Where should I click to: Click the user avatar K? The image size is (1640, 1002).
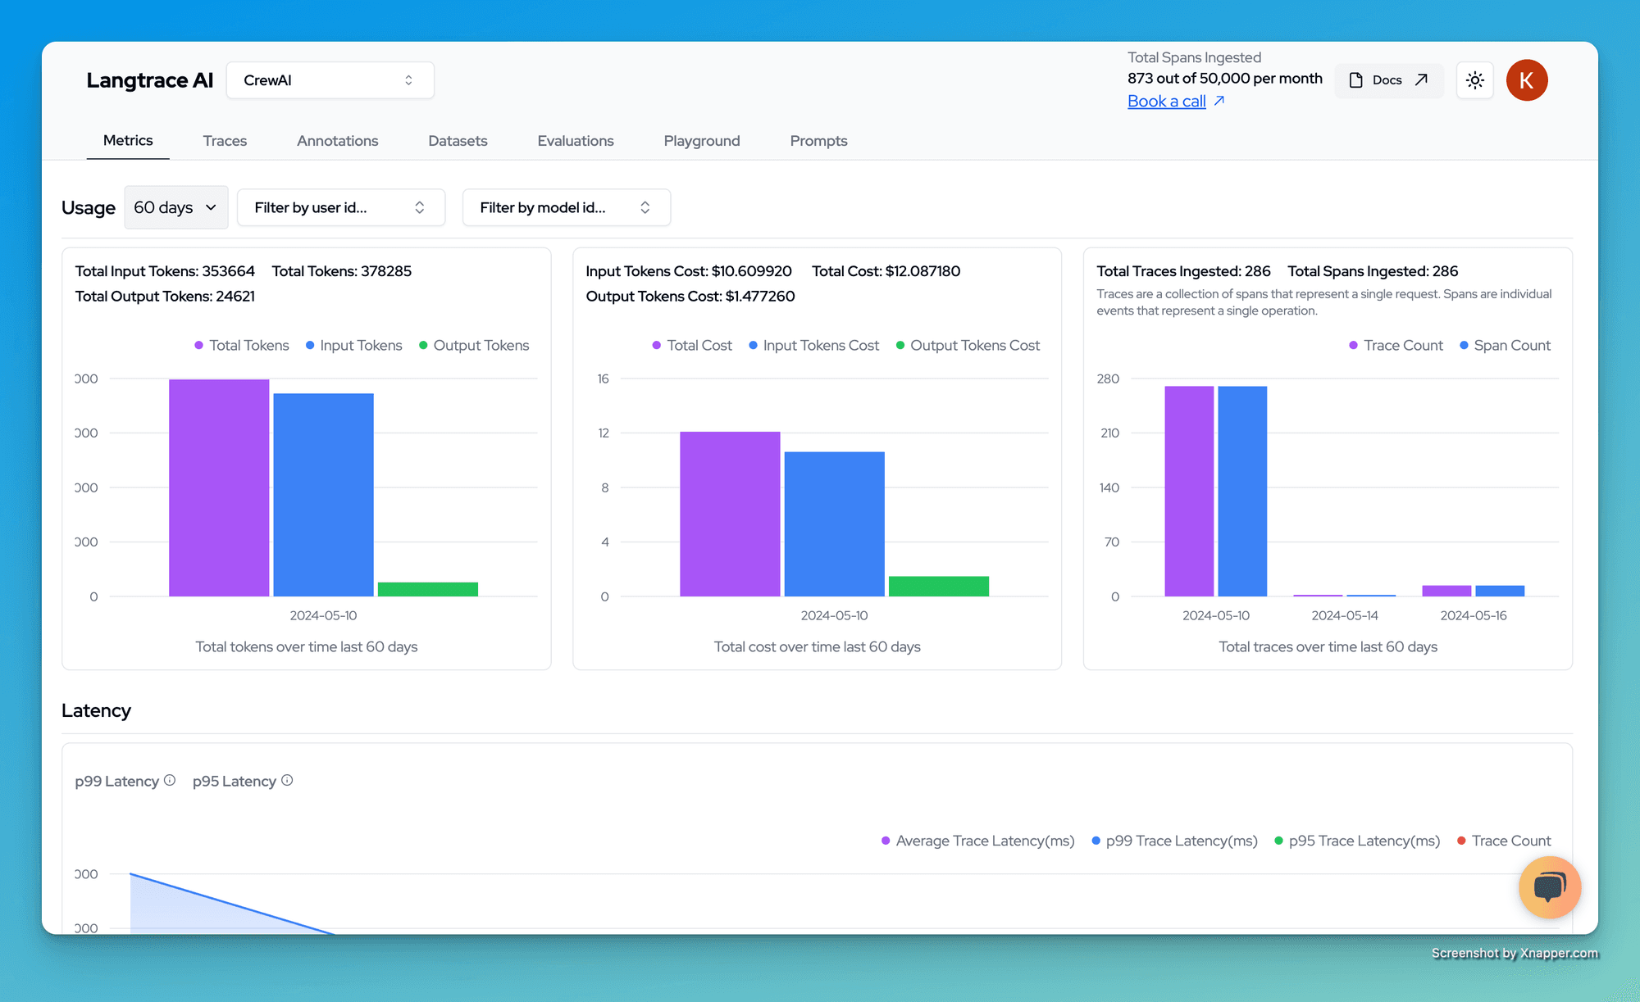[1526, 80]
